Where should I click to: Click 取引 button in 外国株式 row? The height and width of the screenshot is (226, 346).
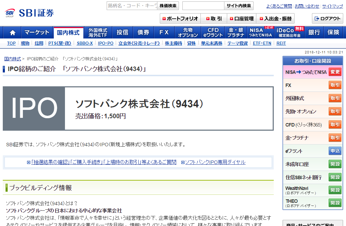pos(335,98)
